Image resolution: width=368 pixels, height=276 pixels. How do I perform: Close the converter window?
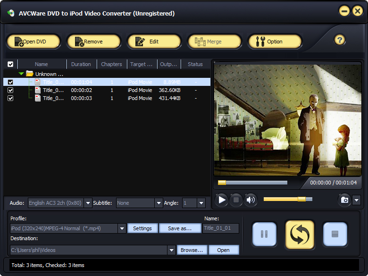coord(358,11)
